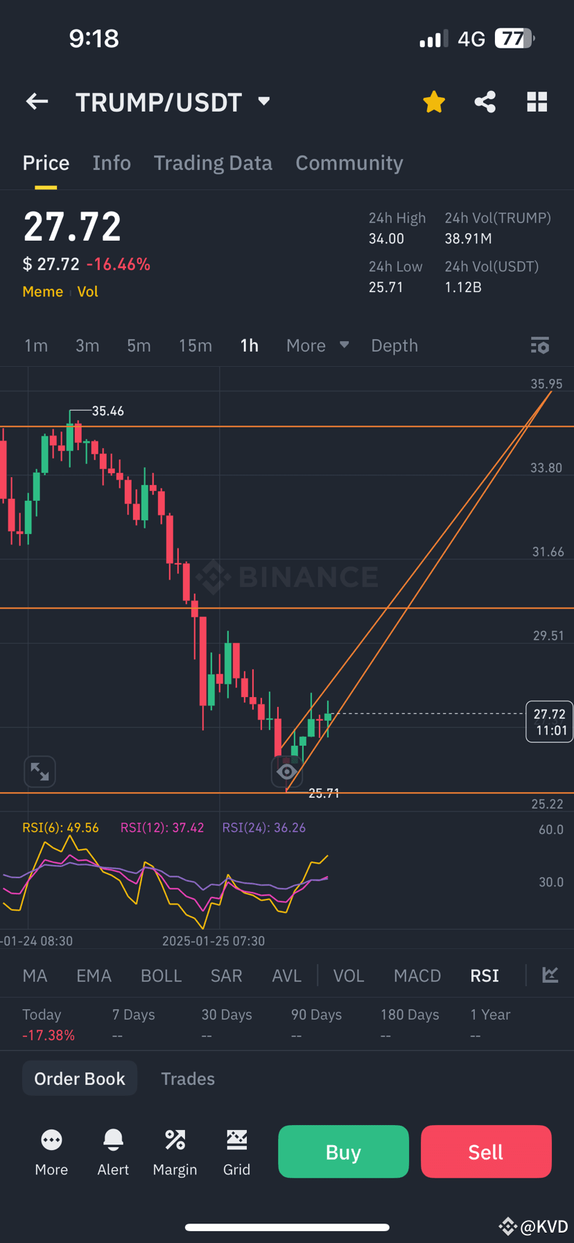
Task: Tap the Today -17.38% performance
Action: 49,1025
